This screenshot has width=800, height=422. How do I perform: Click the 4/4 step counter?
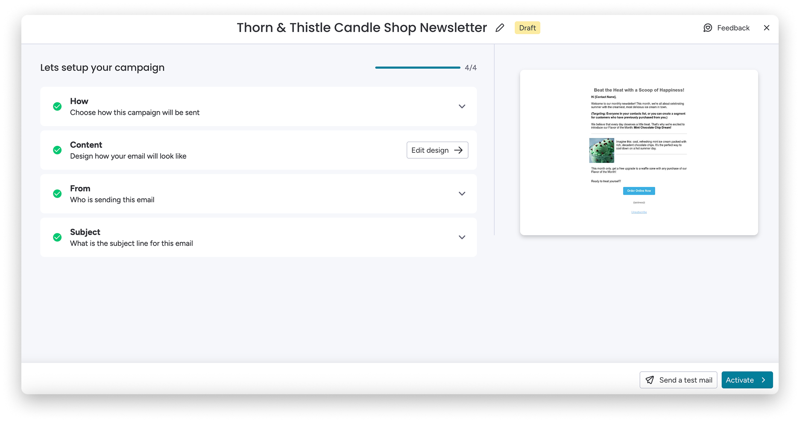point(471,67)
